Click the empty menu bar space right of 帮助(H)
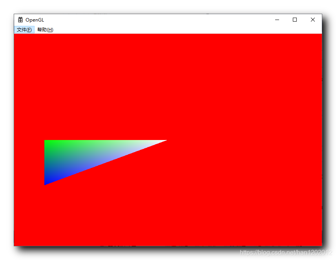336x260 pixels. click(118, 29)
